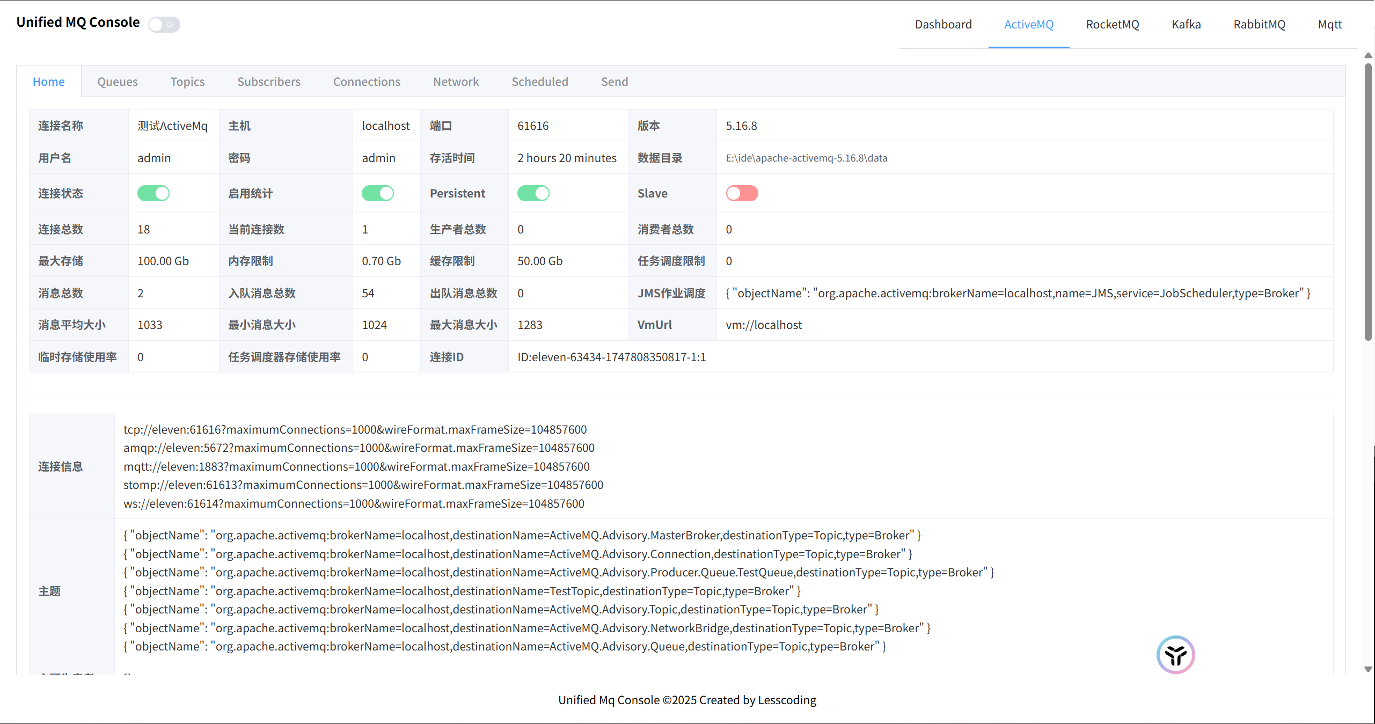1375x724 pixels.
Task: Switch to the RocketMQ section
Action: click(x=1112, y=25)
